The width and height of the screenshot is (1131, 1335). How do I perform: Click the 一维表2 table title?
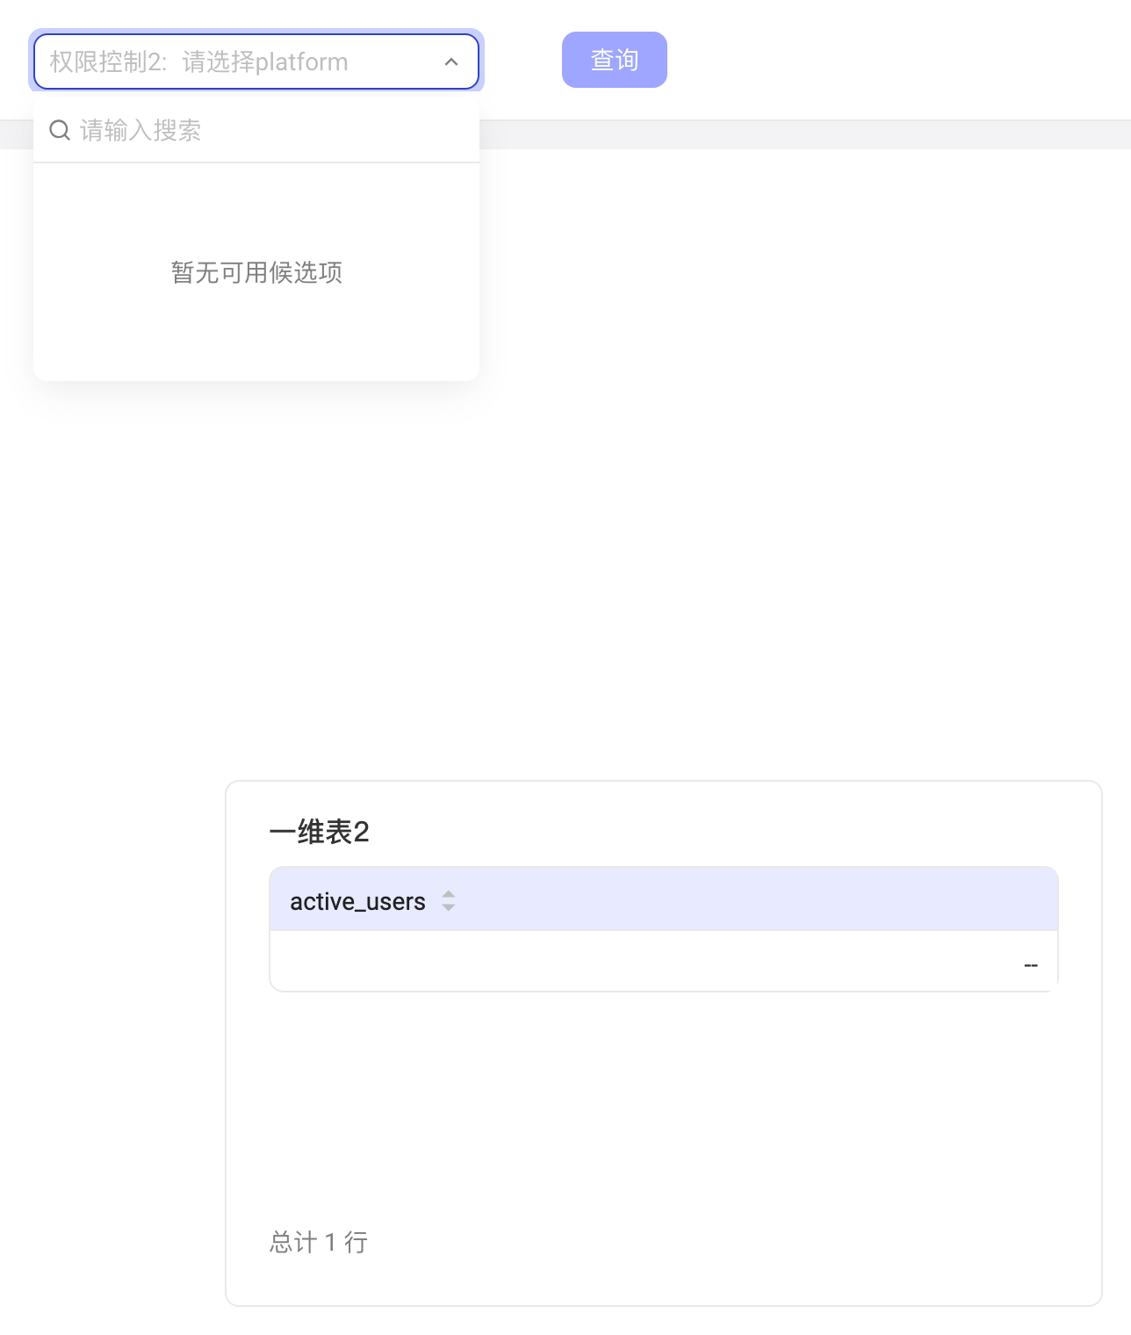point(319,831)
